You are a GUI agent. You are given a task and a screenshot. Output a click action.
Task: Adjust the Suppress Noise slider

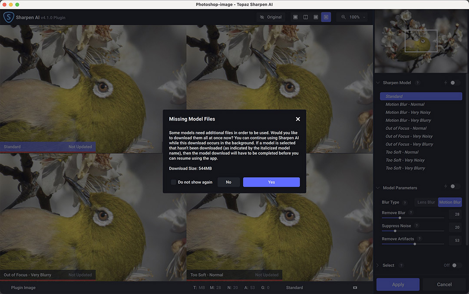413,231
